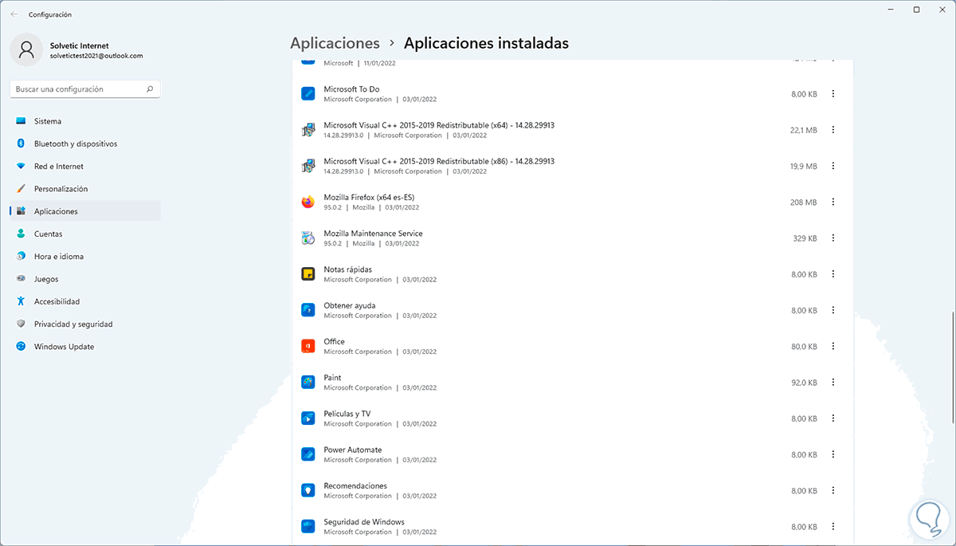The height and width of the screenshot is (546, 956).
Task: Click the 208 MB size of Firefox
Action: pyautogui.click(x=803, y=202)
